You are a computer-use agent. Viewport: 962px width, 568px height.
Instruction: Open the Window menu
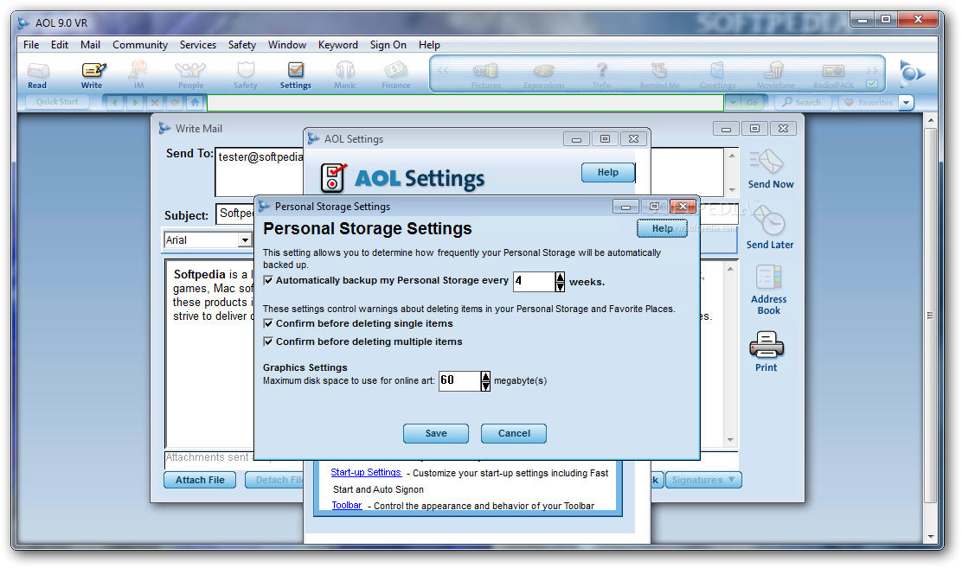pyautogui.click(x=287, y=45)
